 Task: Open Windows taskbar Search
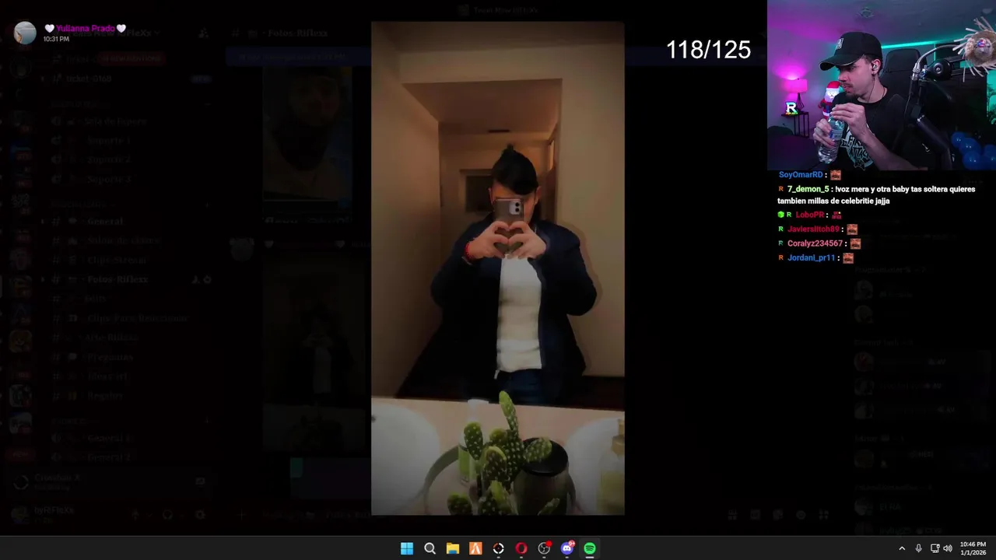[430, 548]
